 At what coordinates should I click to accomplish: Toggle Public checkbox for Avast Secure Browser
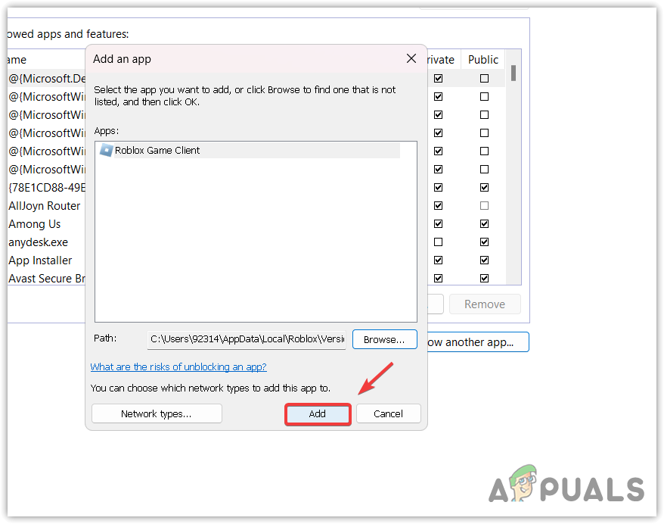(x=484, y=278)
